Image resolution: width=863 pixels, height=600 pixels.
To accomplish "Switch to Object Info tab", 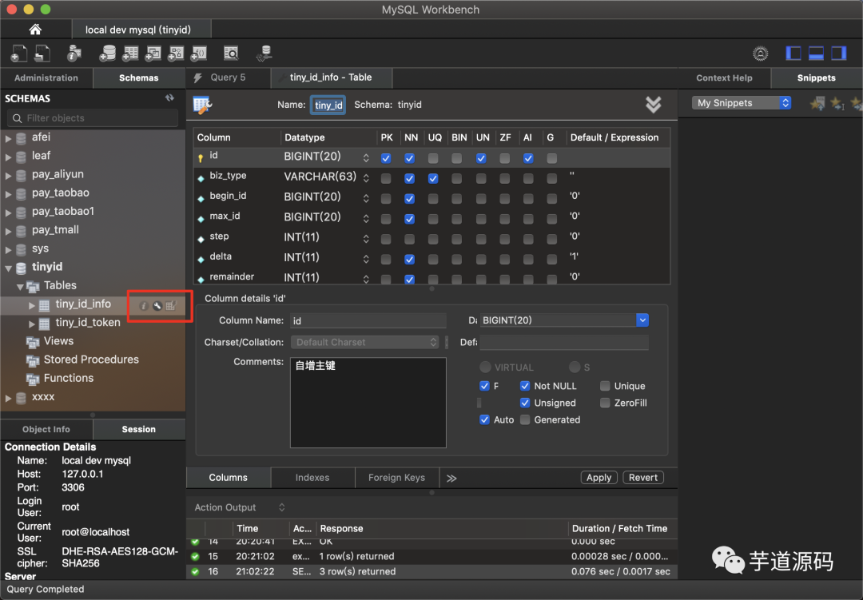I will (46, 429).
